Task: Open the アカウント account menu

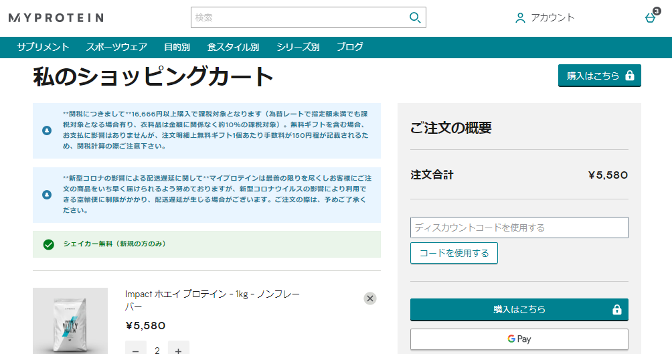Action: pos(544,17)
